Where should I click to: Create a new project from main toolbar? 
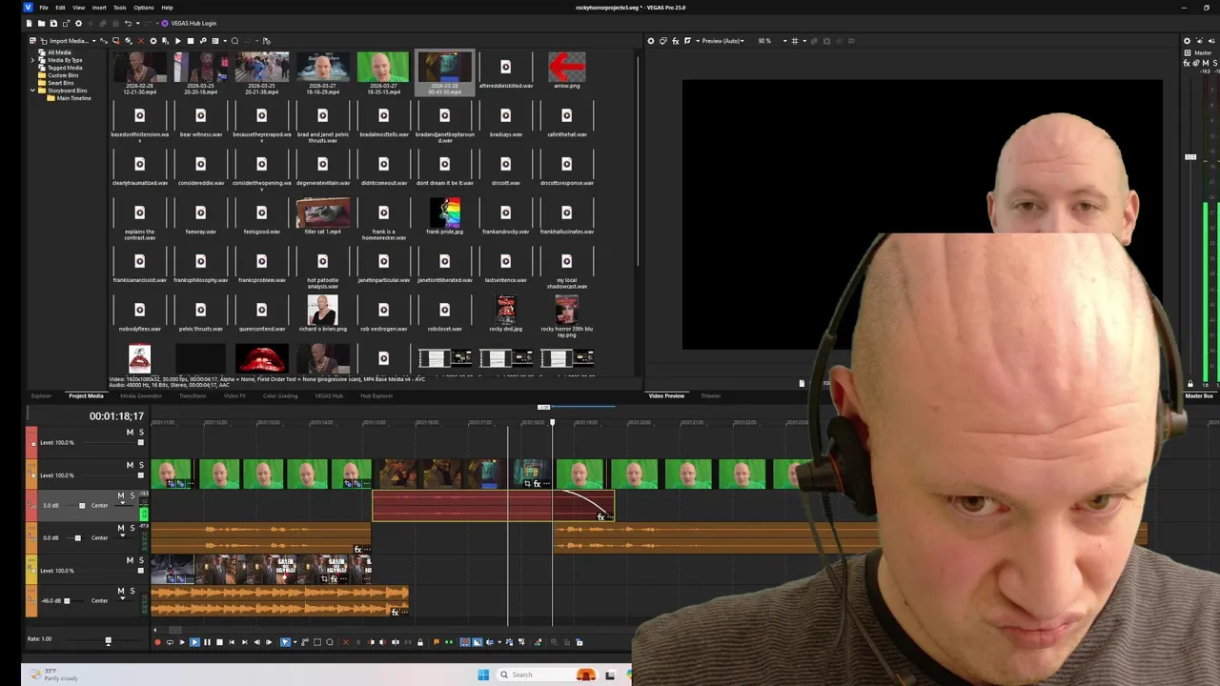(29, 23)
